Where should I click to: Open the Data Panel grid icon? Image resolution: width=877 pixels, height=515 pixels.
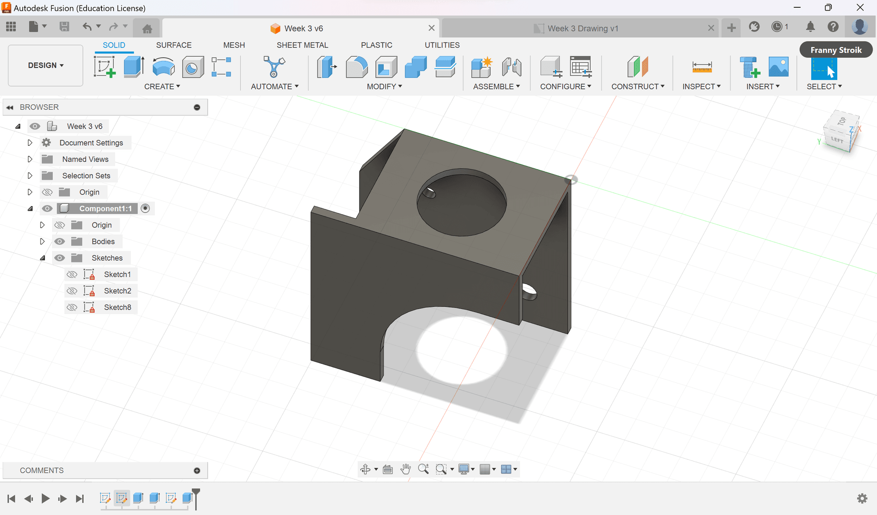click(11, 27)
